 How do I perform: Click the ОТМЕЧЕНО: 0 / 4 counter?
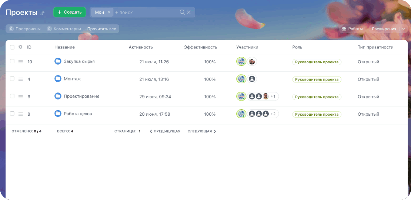tap(26, 131)
